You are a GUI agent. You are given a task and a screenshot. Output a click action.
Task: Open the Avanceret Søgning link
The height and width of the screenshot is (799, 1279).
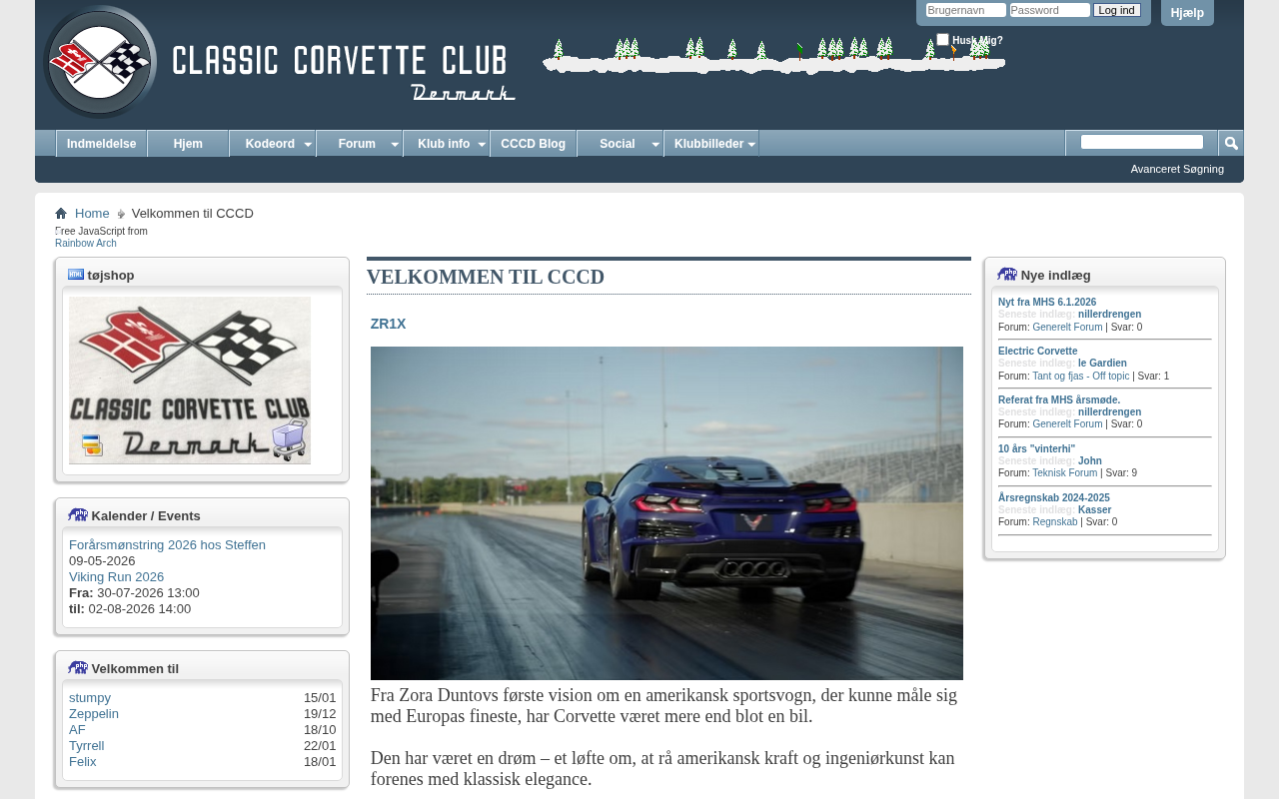click(1176, 169)
